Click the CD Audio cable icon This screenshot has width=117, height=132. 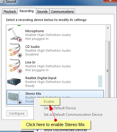pos(15,50)
